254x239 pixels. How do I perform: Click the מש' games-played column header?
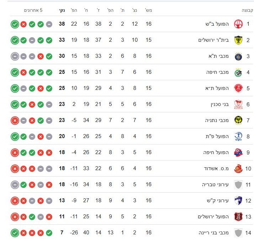[148, 10]
